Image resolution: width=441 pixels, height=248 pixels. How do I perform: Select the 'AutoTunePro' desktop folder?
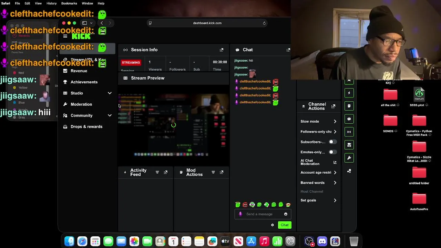pos(419,201)
